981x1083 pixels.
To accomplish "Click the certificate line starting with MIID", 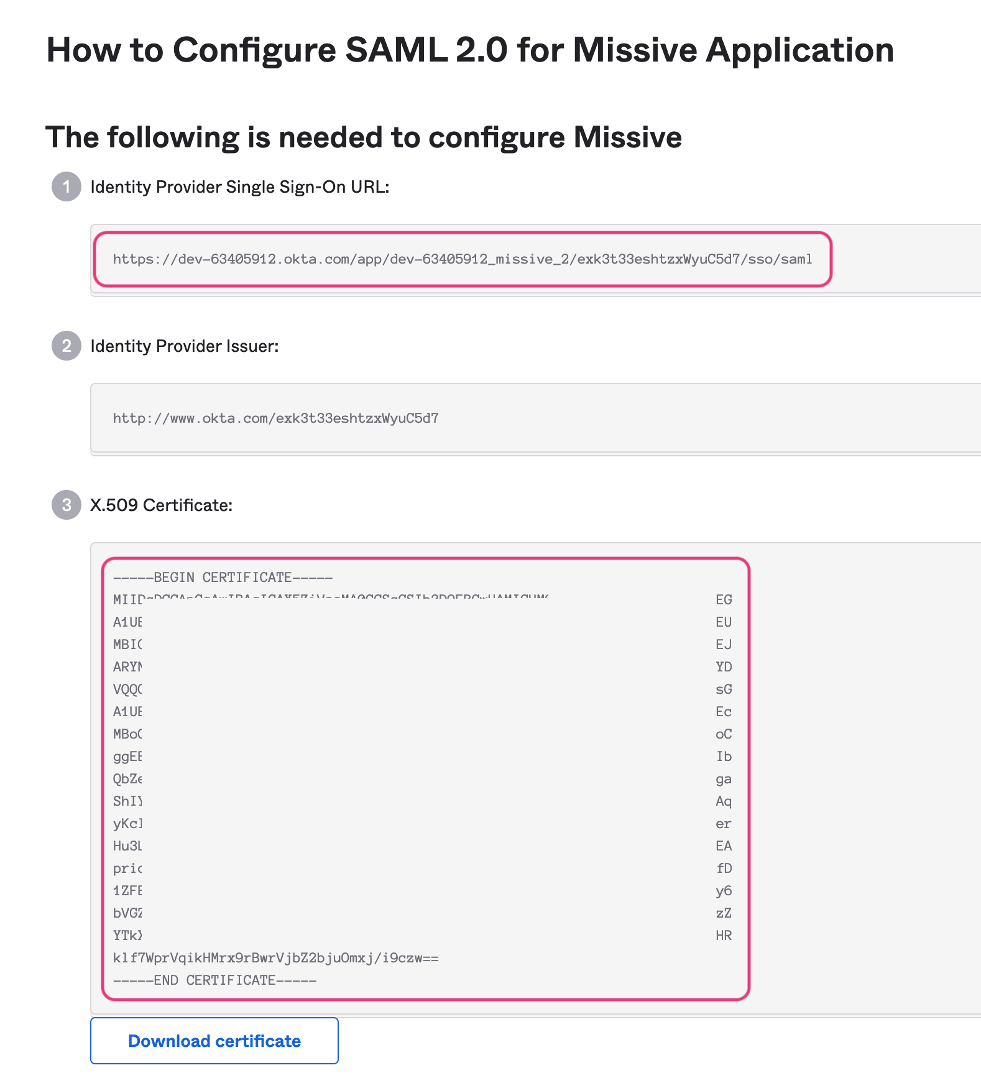I will coord(128,600).
